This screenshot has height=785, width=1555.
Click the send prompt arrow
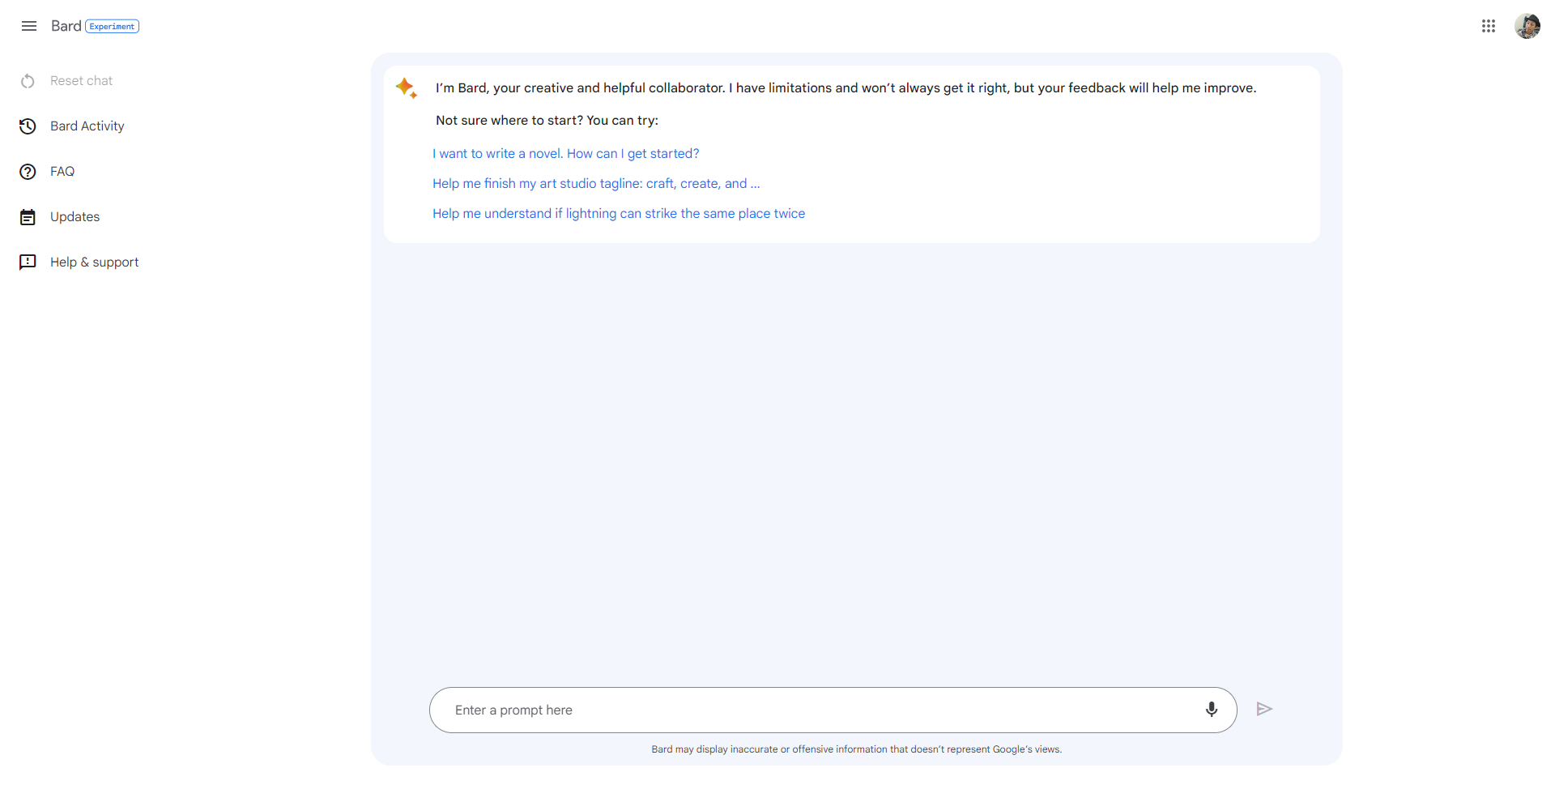pos(1264,710)
